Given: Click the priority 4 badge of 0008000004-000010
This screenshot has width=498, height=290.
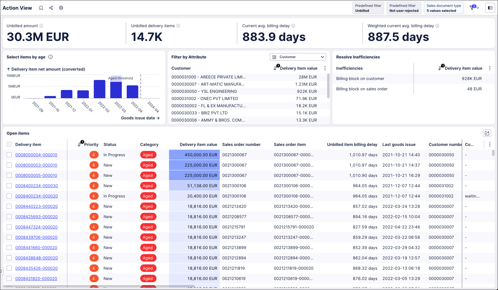Looking at the screenshot, I should coord(93,155).
